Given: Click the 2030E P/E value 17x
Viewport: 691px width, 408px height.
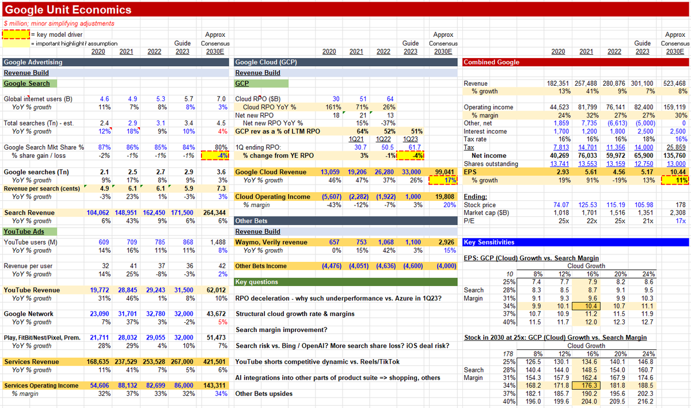Looking at the screenshot, I should click(x=682, y=221).
